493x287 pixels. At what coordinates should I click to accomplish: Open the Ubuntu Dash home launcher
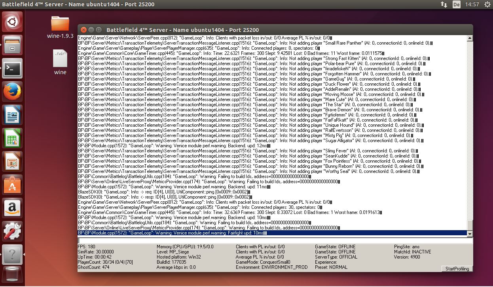(12, 21)
